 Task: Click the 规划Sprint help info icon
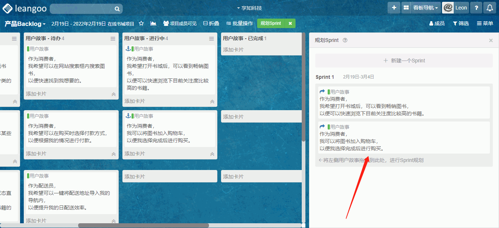tap(345, 40)
